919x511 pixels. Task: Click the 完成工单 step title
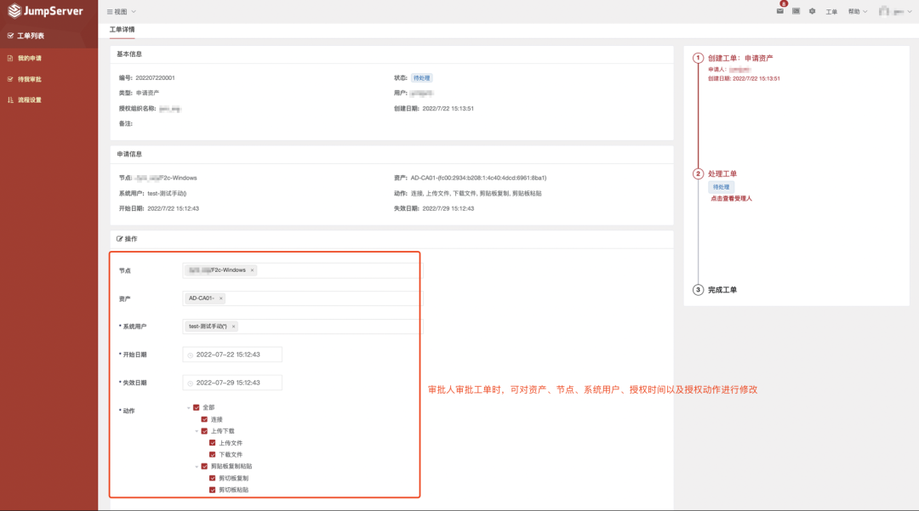click(x=722, y=290)
